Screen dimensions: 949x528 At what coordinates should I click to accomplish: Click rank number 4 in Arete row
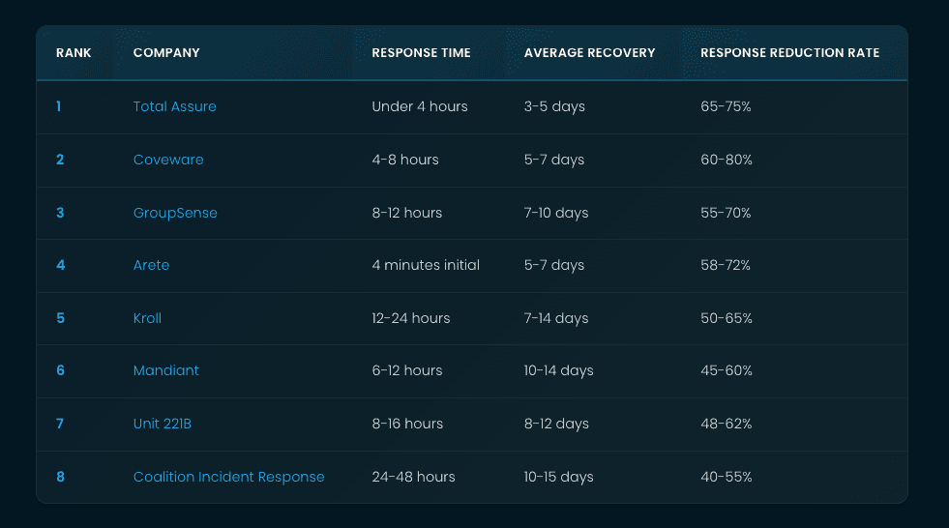61,265
